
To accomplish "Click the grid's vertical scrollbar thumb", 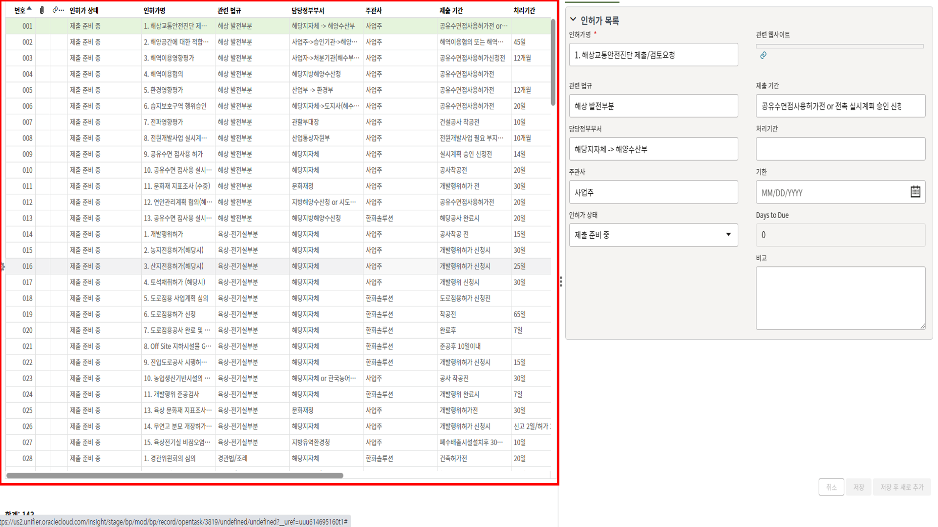I will [553, 62].
